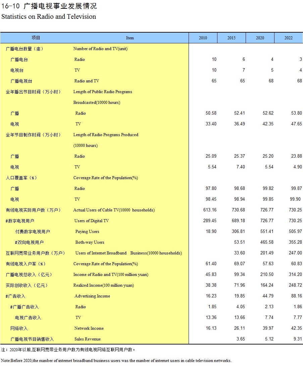Click 'Both-way Users' row label
Screen dimensions: 303x366
90,242
